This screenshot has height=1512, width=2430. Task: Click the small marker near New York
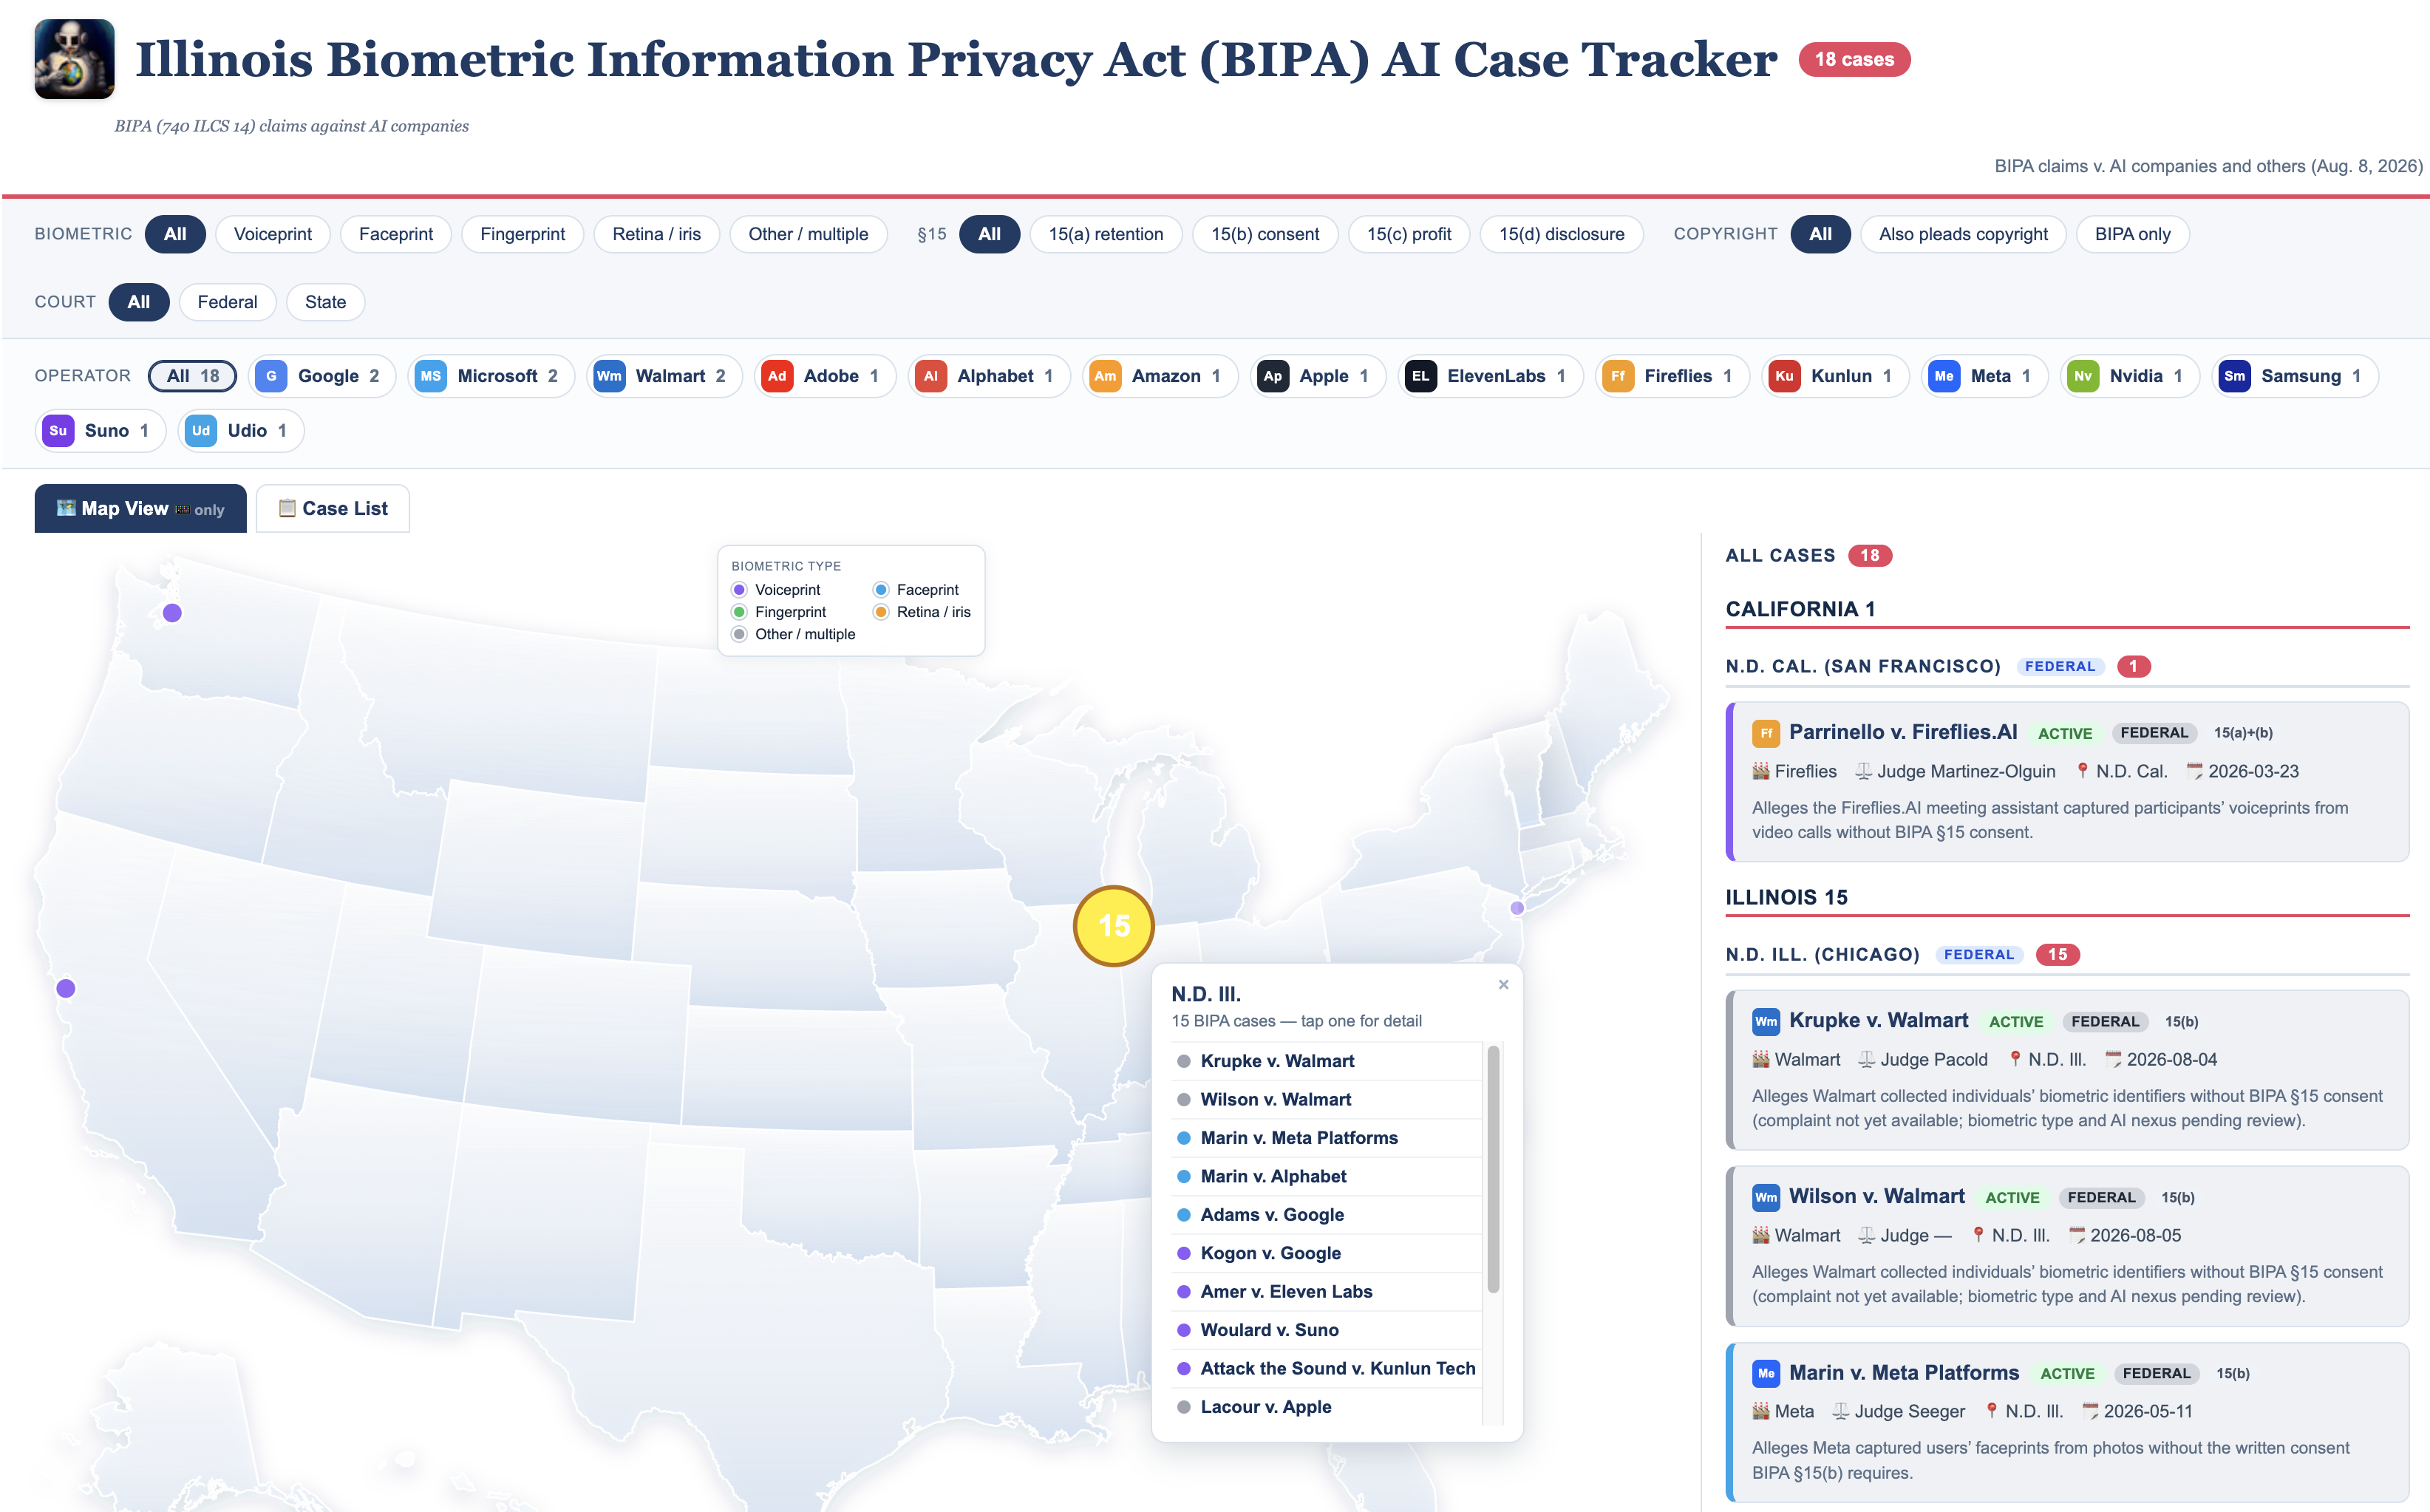tap(1517, 908)
